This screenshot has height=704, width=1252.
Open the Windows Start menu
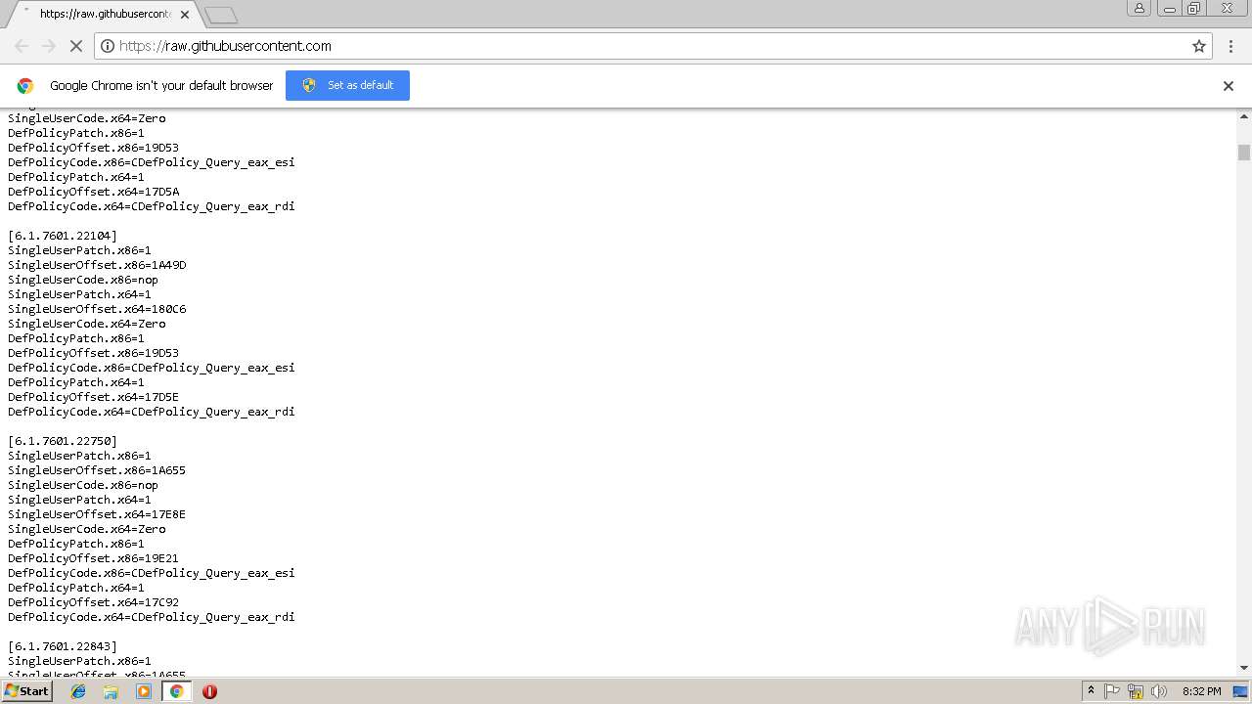coord(26,691)
